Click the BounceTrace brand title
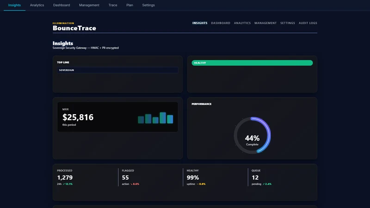370x208 pixels. tap(74, 28)
